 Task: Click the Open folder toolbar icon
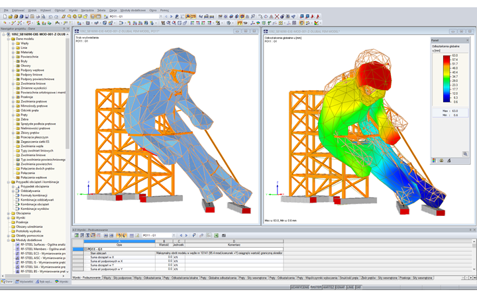tap(11, 17)
